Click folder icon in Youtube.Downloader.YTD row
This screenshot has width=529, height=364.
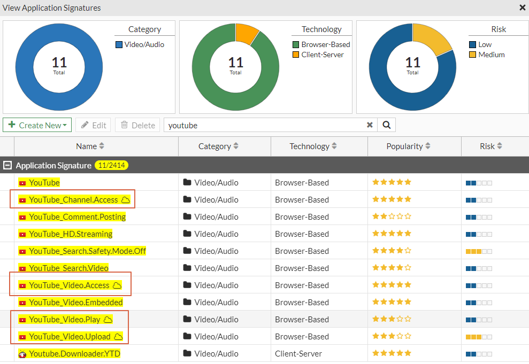[187, 353]
